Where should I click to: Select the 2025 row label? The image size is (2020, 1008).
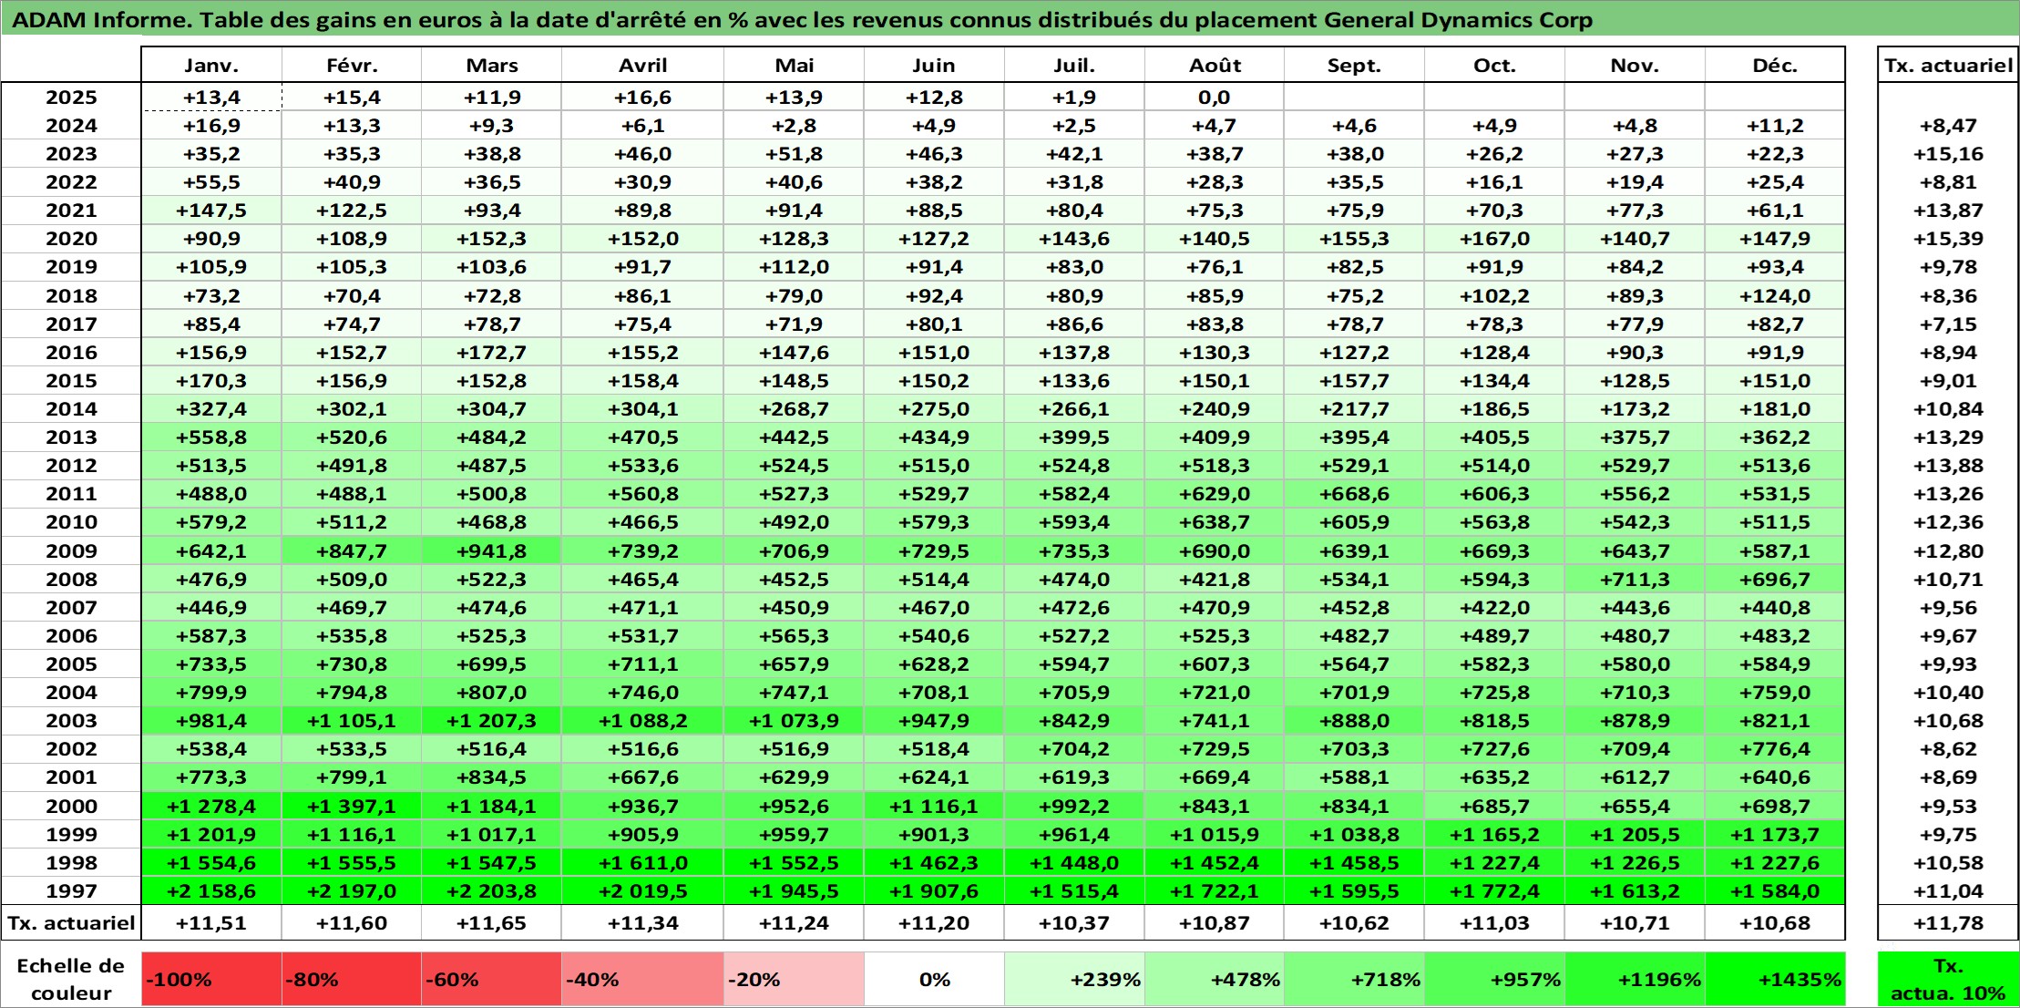71,98
